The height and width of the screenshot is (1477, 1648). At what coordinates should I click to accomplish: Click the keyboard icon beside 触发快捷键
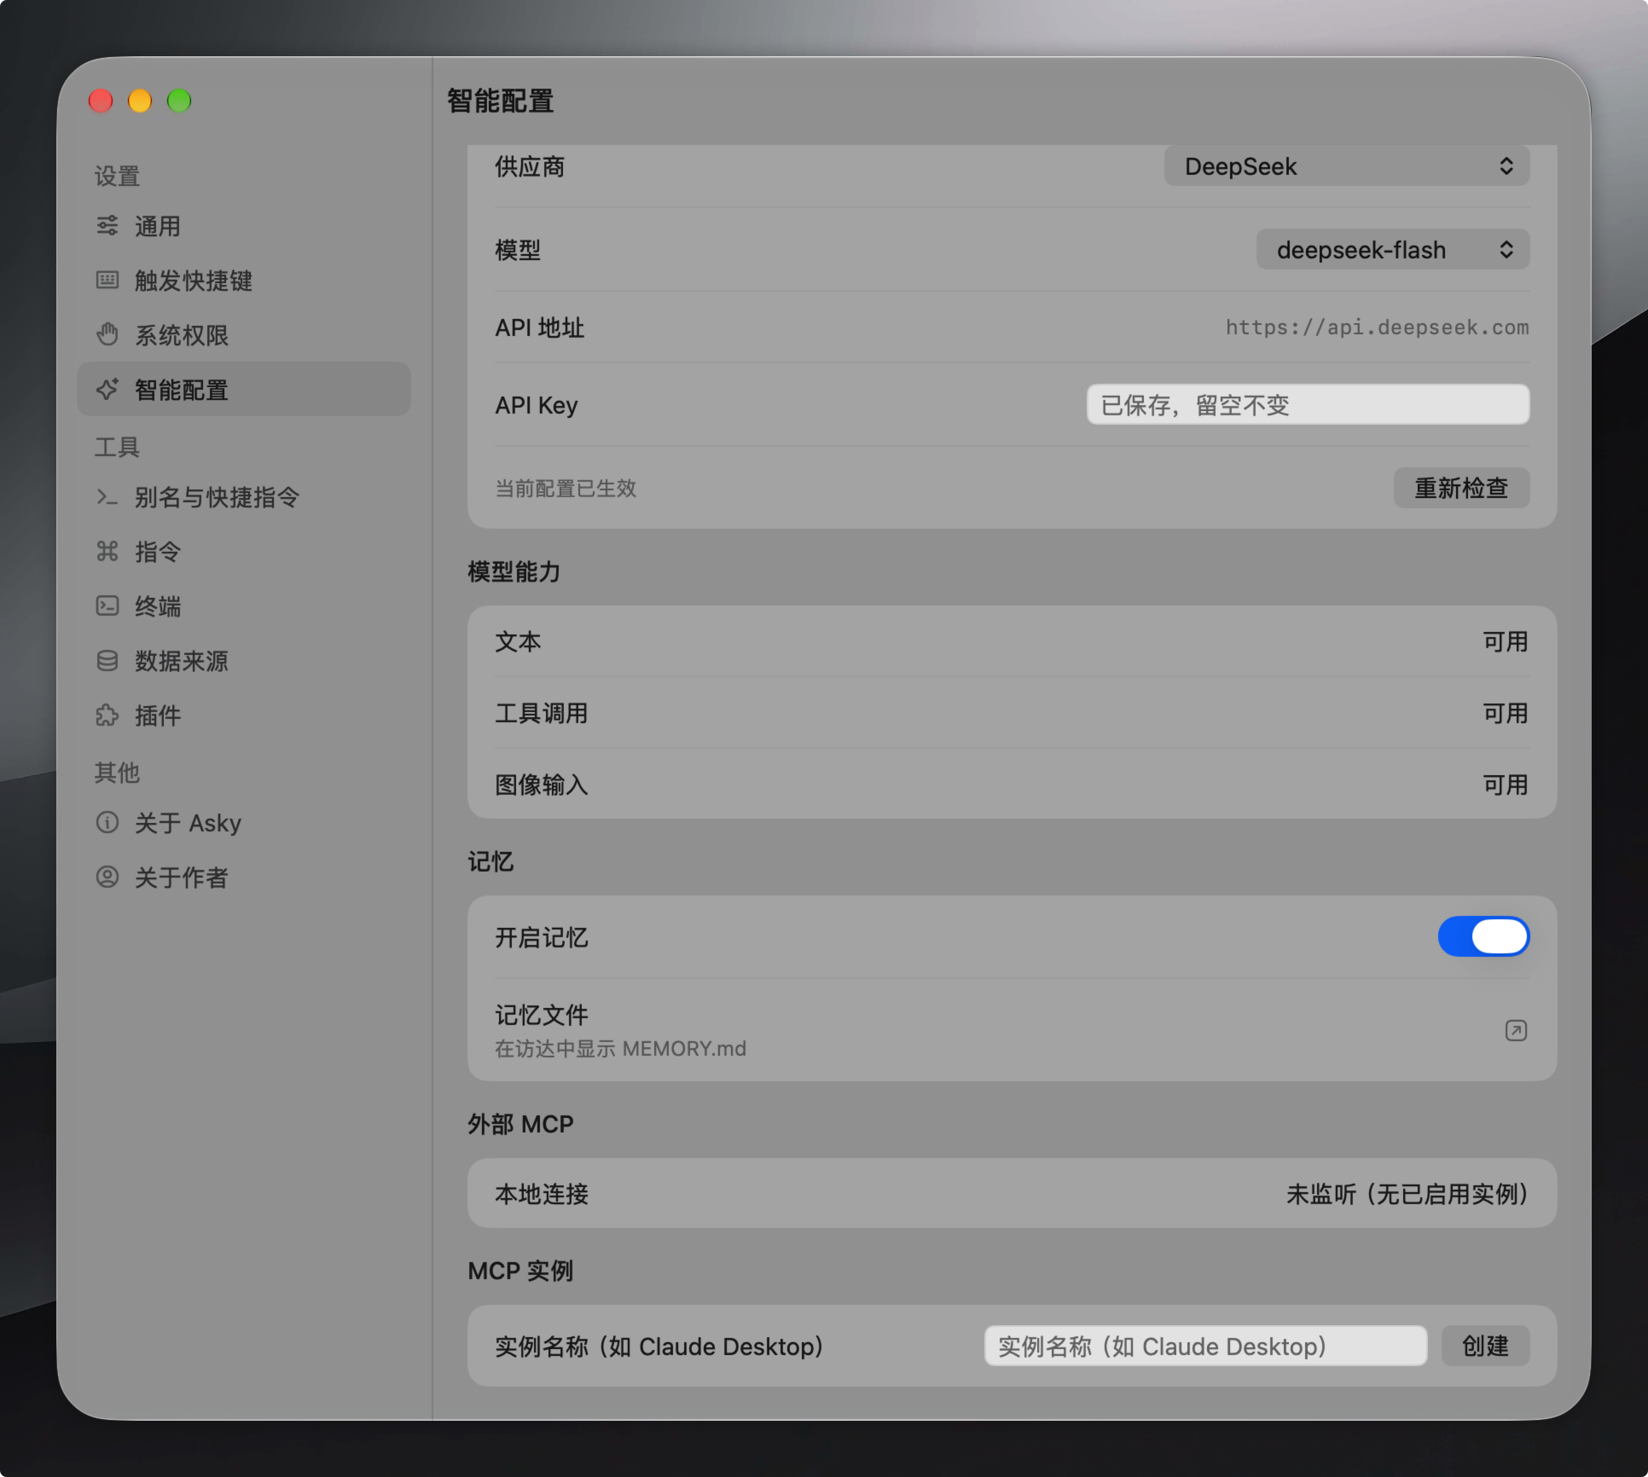pos(107,280)
